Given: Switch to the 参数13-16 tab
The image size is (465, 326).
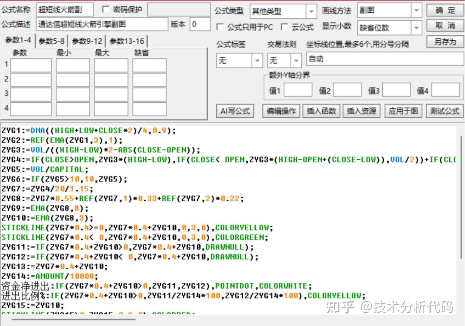Looking at the screenshot, I should click(127, 41).
